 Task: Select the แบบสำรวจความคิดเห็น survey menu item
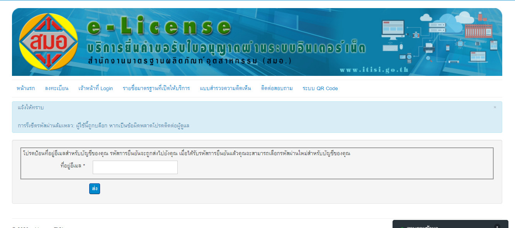tap(226, 89)
